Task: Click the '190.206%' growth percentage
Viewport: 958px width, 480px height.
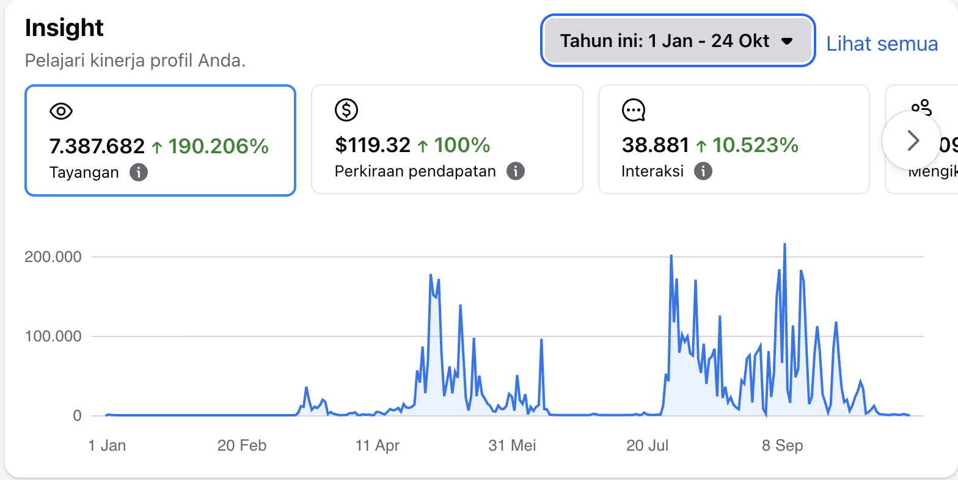Action: point(218,147)
